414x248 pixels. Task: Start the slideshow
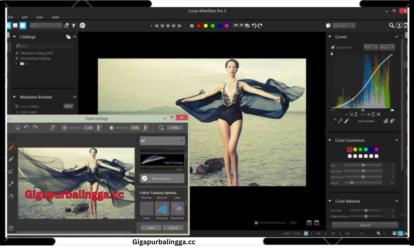[x=399, y=25]
